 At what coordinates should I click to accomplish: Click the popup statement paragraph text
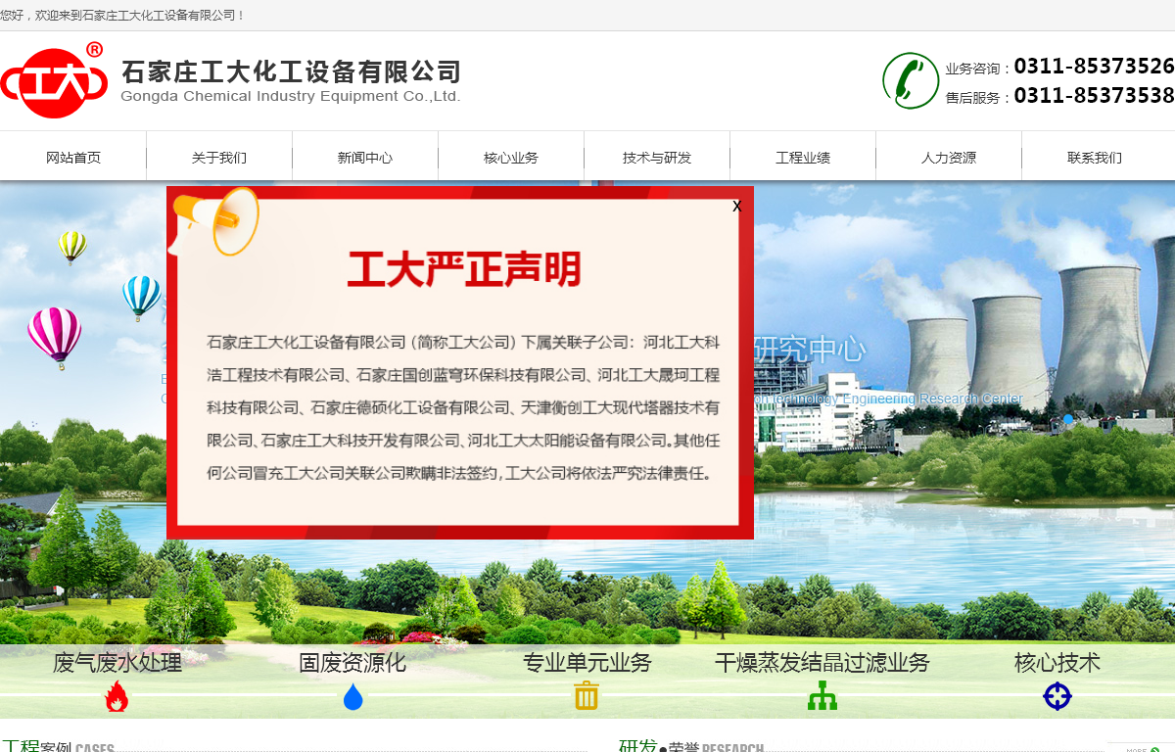click(x=463, y=407)
